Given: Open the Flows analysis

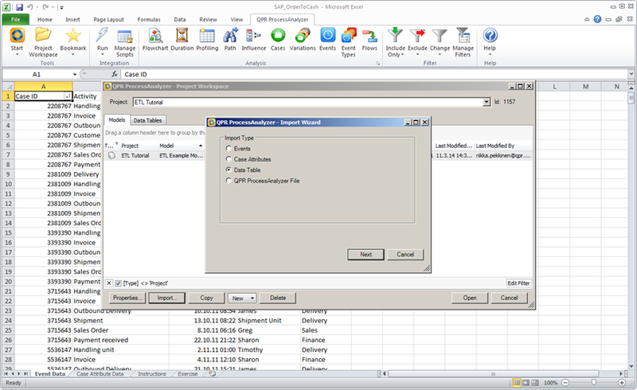Looking at the screenshot, I should pos(369,40).
